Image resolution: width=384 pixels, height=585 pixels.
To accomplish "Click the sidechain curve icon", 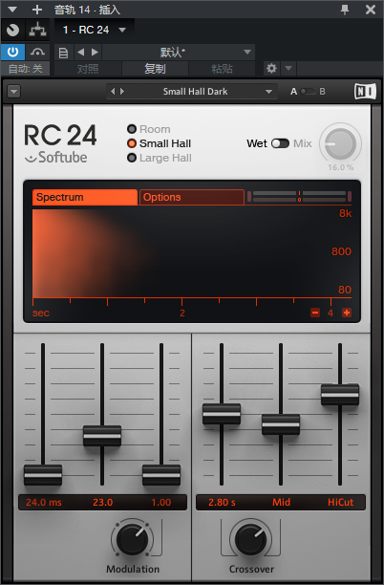I will pos(37,52).
